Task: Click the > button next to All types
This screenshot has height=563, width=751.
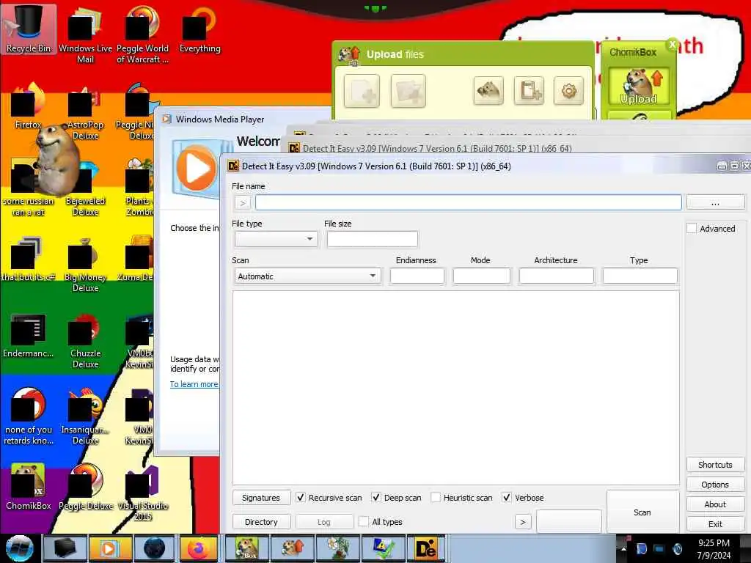Action: (x=522, y=522)
